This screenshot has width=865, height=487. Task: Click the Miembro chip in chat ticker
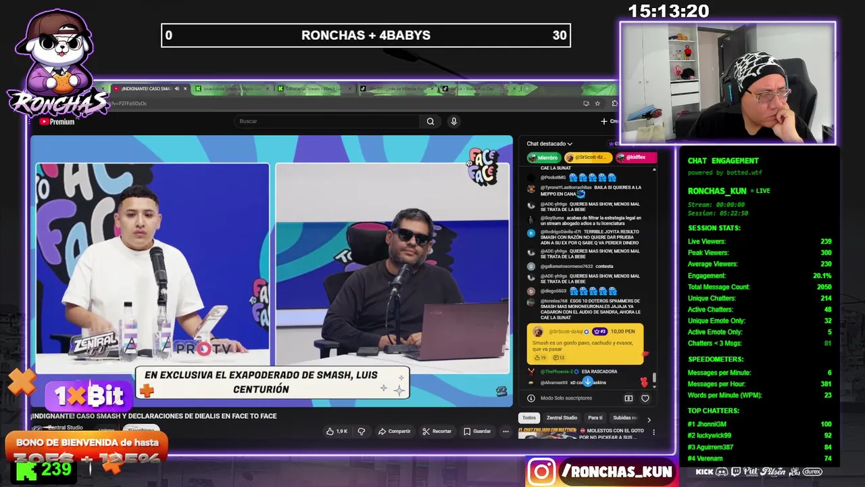543,158
